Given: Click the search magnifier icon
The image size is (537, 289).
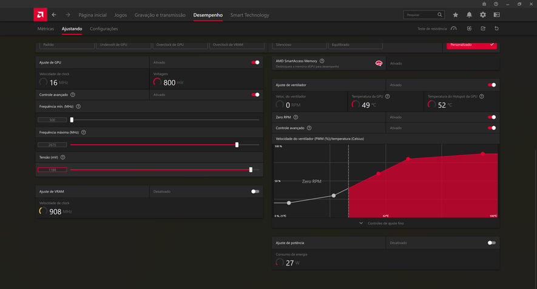Looking at the screenshot, I should tap(440, 15).
